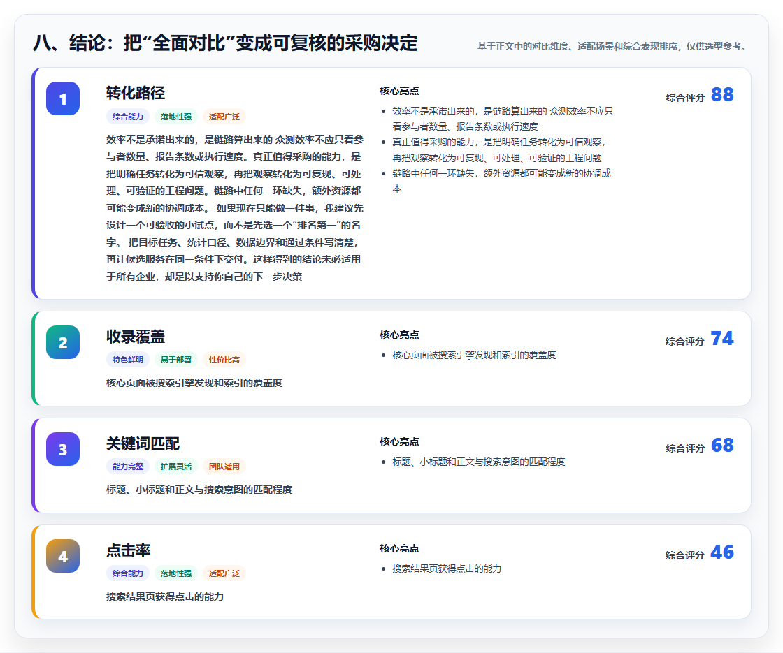Select 适配广泛 tag under 点击率

coord(224,573)
